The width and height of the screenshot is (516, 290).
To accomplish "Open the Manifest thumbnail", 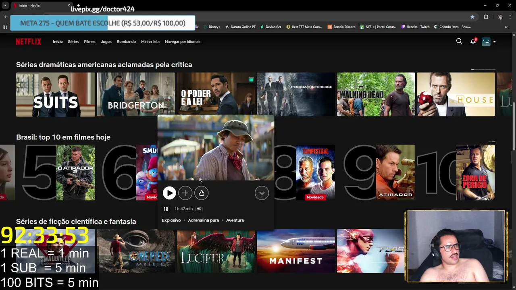I will pyautogui.click(x=296, y=251).
